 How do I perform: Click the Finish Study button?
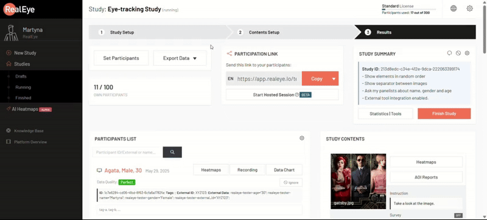tap(444, 114)
